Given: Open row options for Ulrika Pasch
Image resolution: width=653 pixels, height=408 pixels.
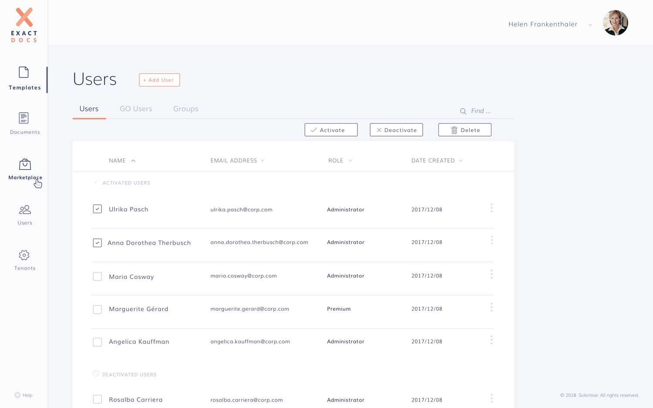Looking at the screenshot, I should (491, 208).
